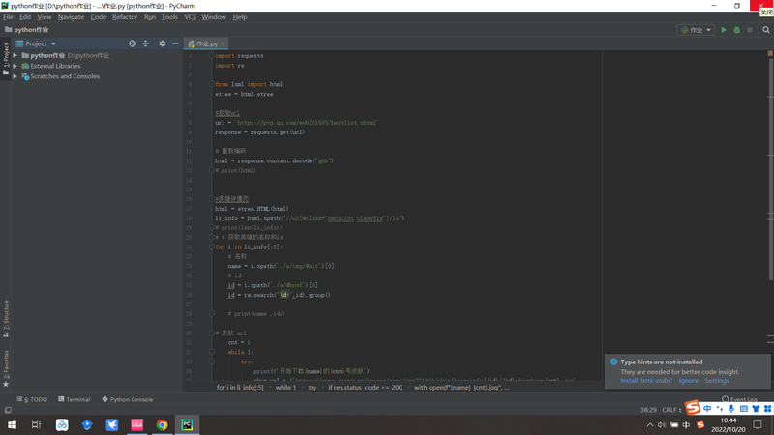Screen dimensions: 774x435
Task: Select Scratches and Consoles tree item
Action: coord(65,76)
